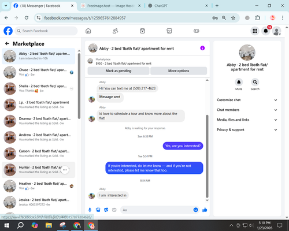This screenshot has height=231, width=289.
Task: Open conversation info purple icon
Action: tap(202, 48)
